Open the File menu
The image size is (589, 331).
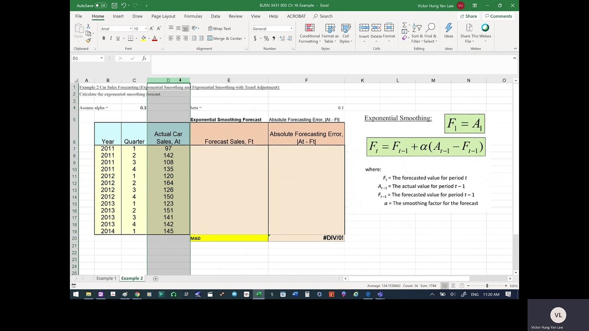79,16
